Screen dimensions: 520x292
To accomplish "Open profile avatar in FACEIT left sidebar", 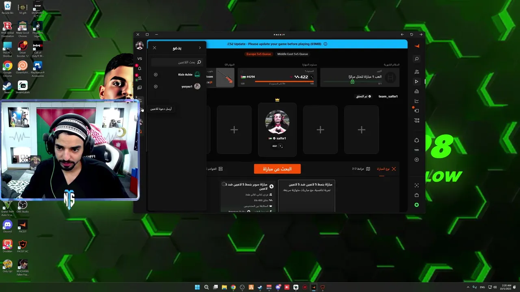I will pos(139,45).
